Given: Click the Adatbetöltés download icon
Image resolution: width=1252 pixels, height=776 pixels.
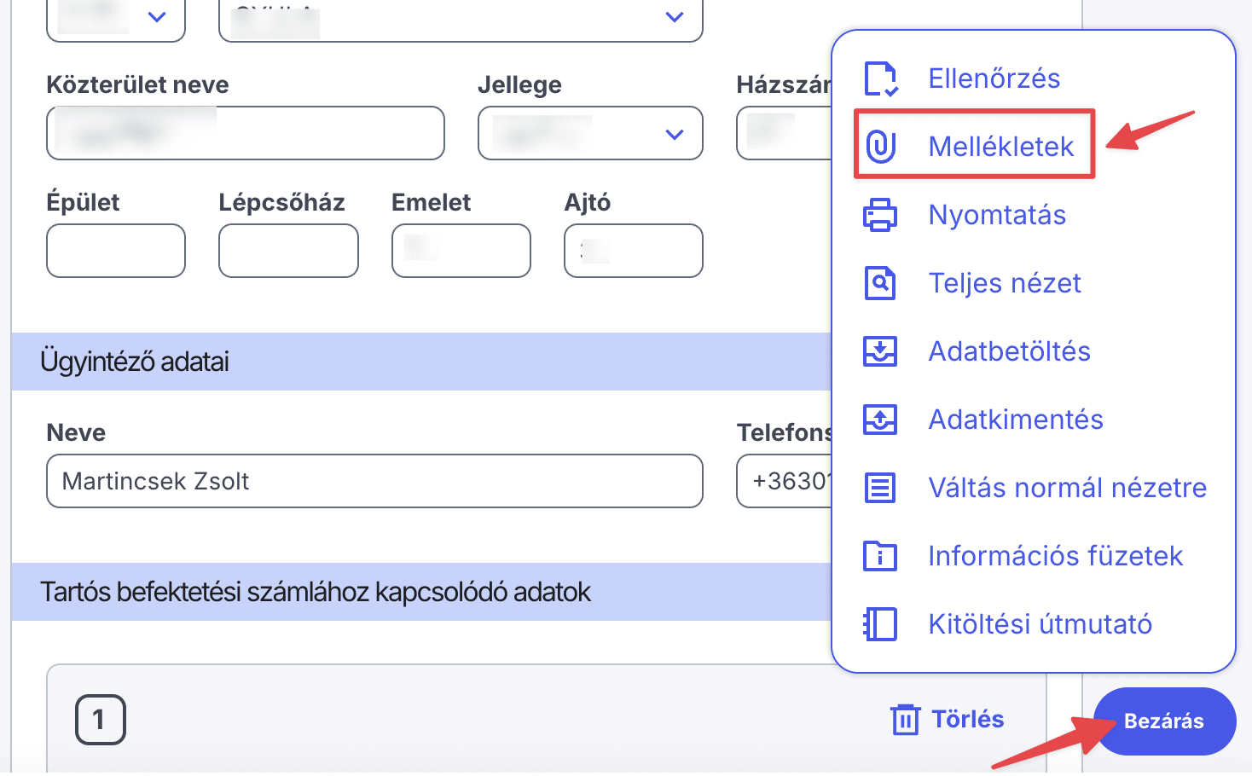Looking at the screenshot, I should tap(880, 351).
